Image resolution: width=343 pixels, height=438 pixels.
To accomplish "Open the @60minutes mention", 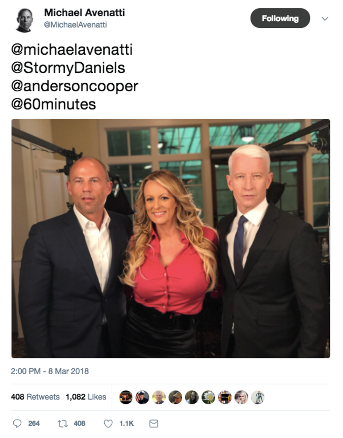I will pos(53,104).
